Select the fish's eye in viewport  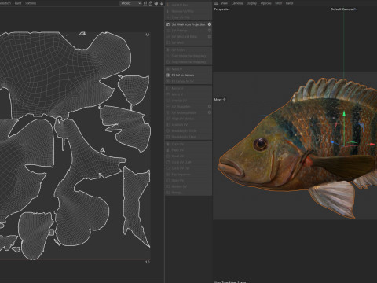tap(261, 144)
